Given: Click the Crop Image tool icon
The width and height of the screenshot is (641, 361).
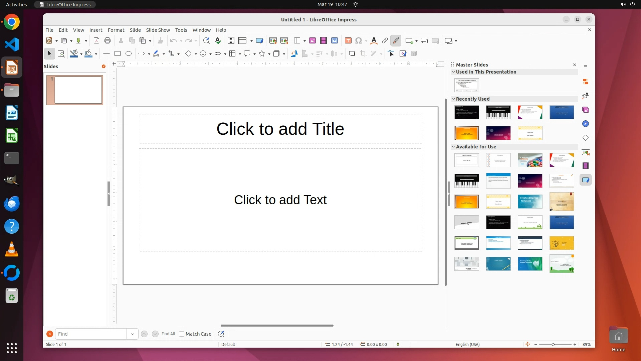Looking at the screenshot, I should (363, 53).
